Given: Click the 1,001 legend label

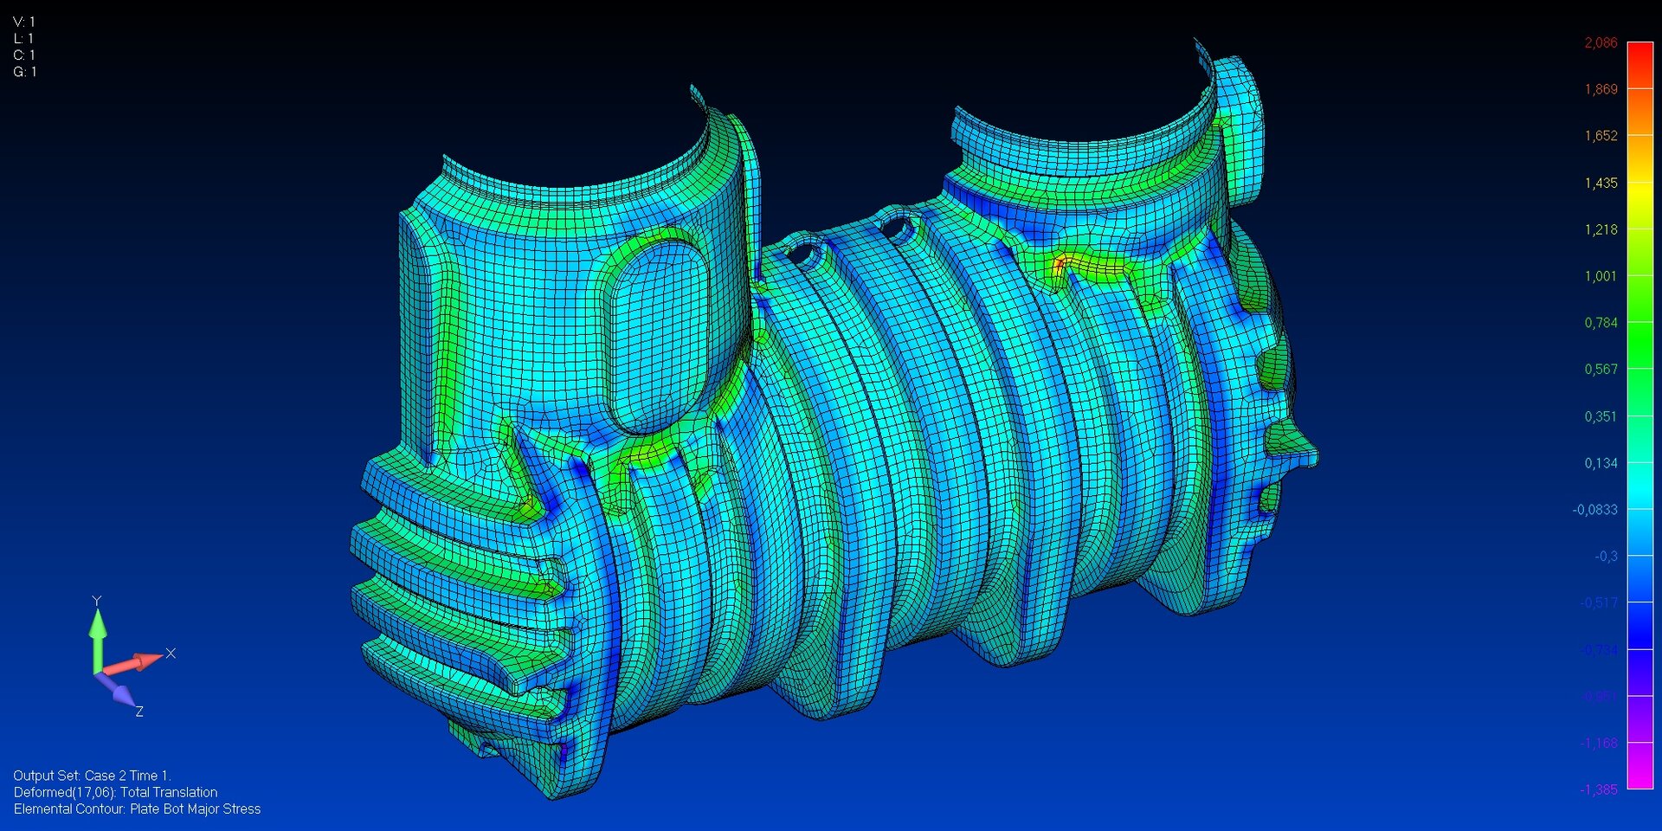Looking at the screenshot, I should [1601, 276].
